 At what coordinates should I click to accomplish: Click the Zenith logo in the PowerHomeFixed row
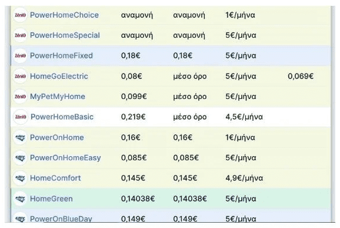[x=20, y=55]
